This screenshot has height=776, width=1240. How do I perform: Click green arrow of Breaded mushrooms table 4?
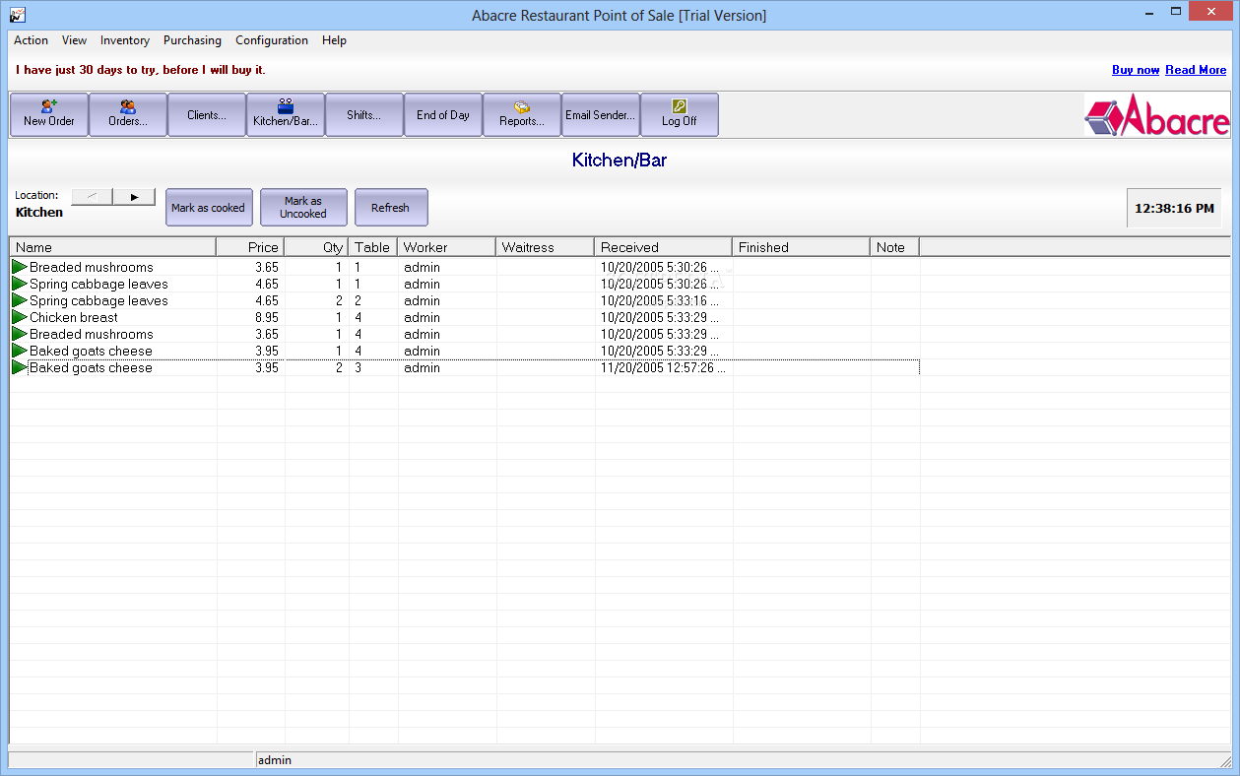click(x=20, y=334)
